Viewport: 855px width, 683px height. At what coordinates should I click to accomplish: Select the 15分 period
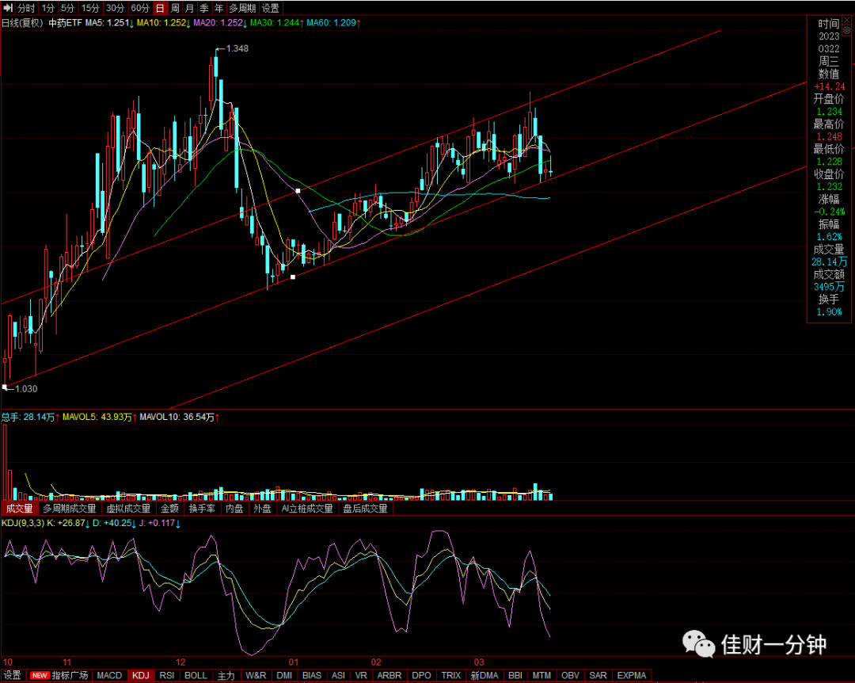click(x=90, y=8)
